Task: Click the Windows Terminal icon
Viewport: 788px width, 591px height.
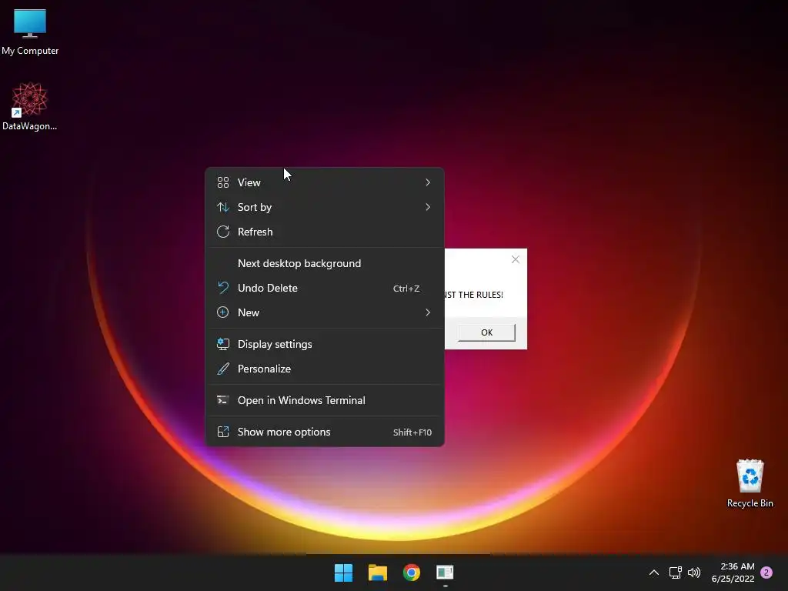Action: point(223,400)
